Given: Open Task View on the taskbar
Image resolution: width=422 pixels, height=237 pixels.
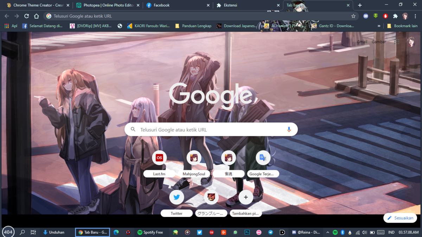Looking at the screenshot, I should coord(33,232).
